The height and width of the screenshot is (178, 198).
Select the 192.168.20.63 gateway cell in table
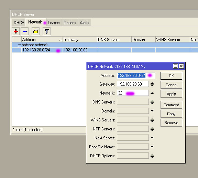pyautogui.click(x=80, y=50)
